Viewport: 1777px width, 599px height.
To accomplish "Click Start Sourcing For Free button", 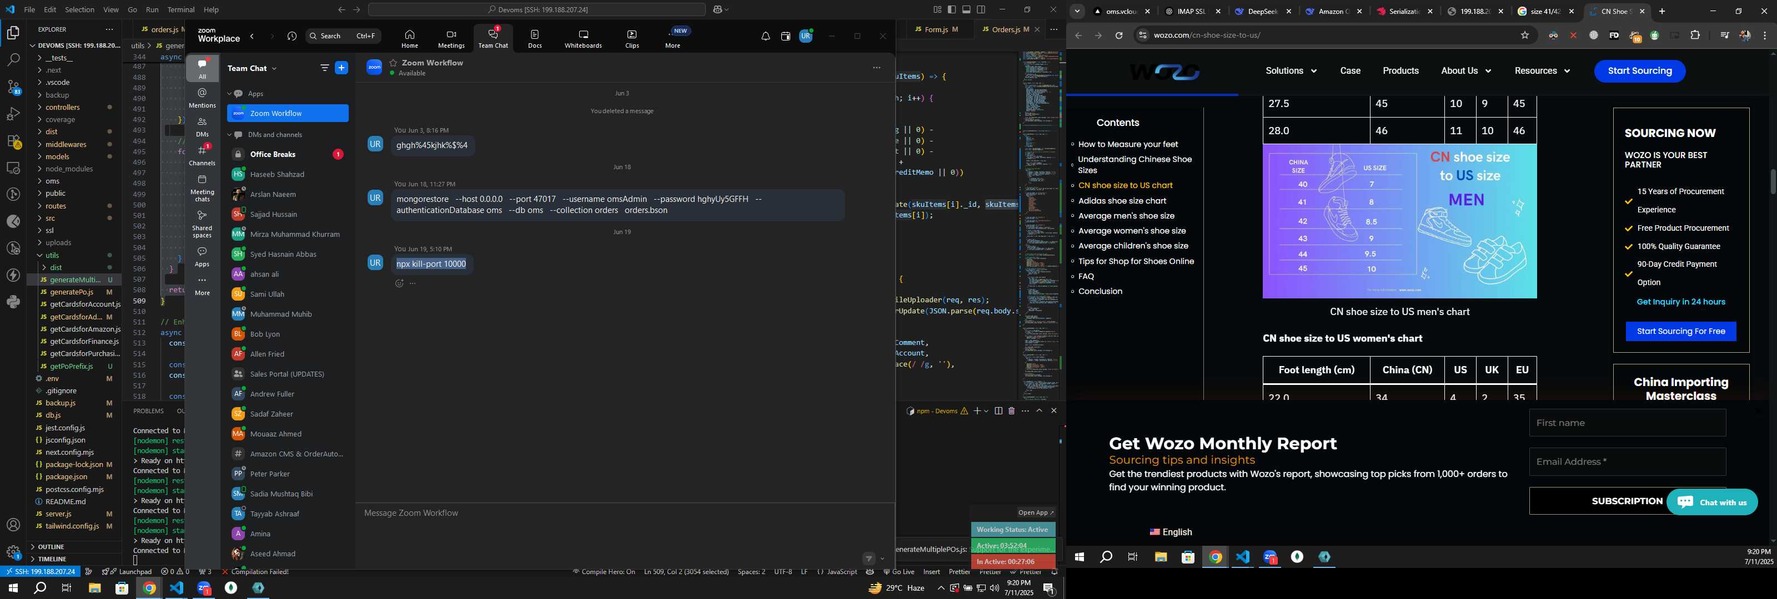I will (1680, 332).
